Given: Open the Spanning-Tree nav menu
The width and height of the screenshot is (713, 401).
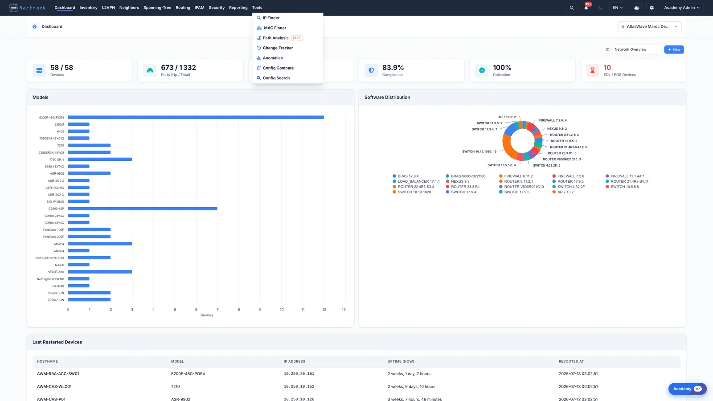Looking at the screenshot, I should (157, 8).
